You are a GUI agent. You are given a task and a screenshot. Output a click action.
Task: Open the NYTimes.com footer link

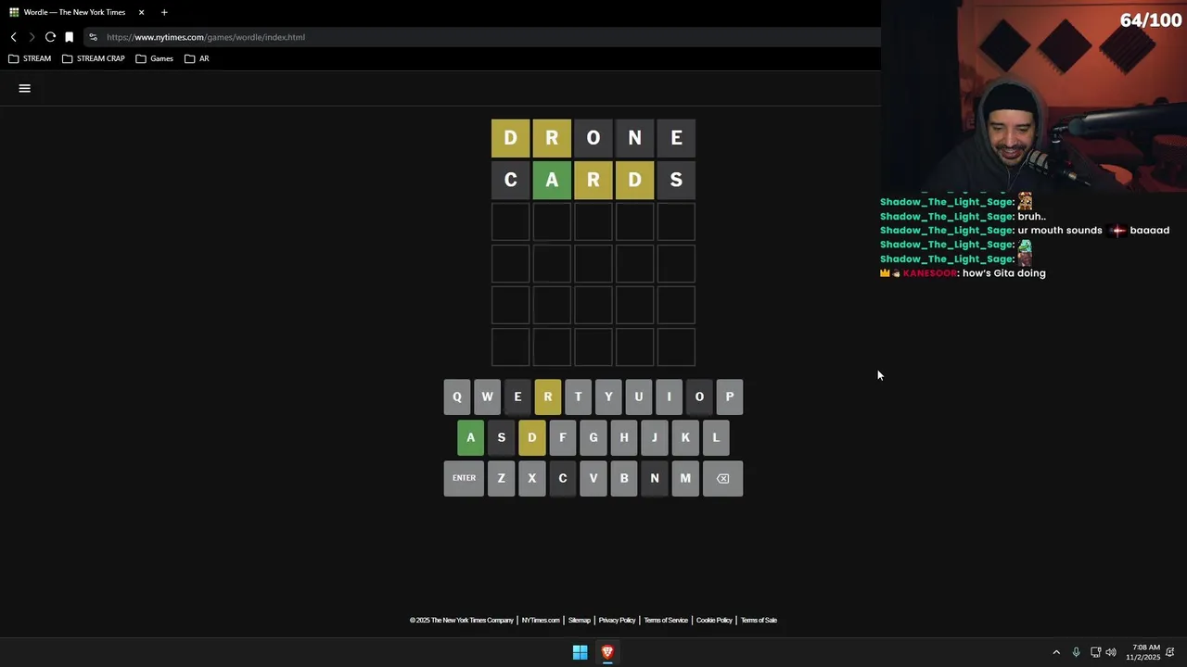(x=541, y=620)
